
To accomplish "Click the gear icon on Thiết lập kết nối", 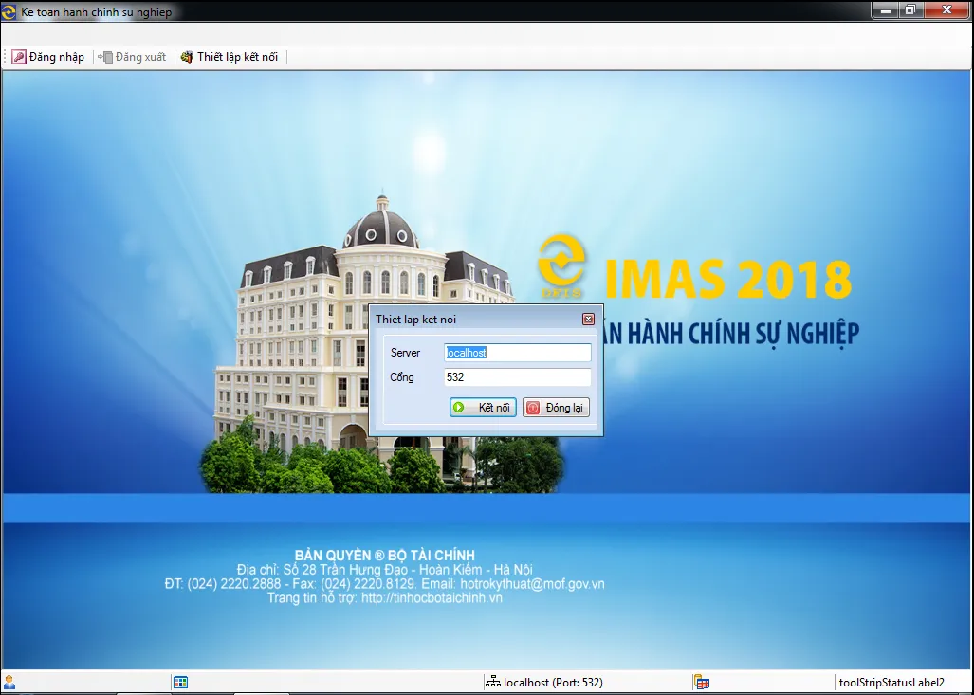I will point(188,56).
